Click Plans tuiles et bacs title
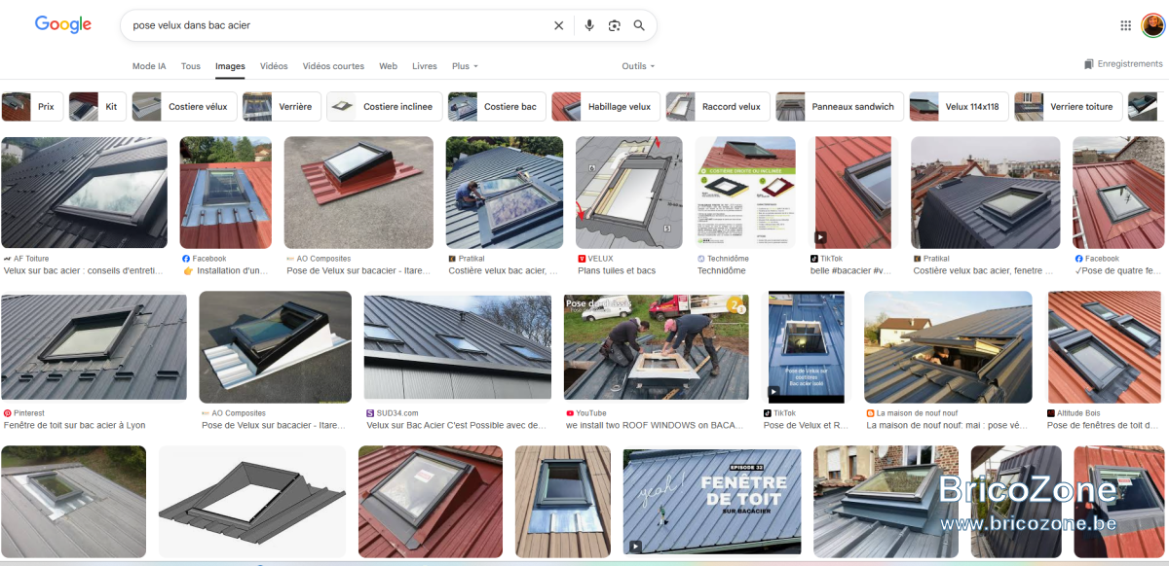This screenshot has width=1169, height=566. point(617,270)
